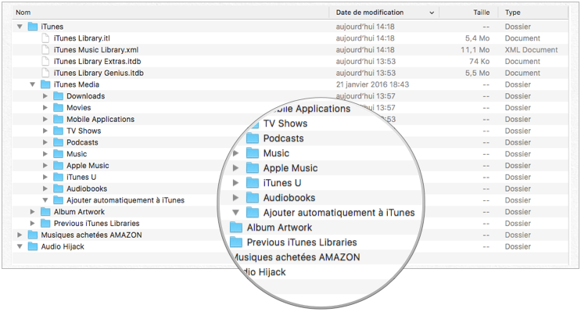The height and width of the screenshot is (312, 581).
Task: Click the 74 Ko size value
Action: click(x=479, y=61)
